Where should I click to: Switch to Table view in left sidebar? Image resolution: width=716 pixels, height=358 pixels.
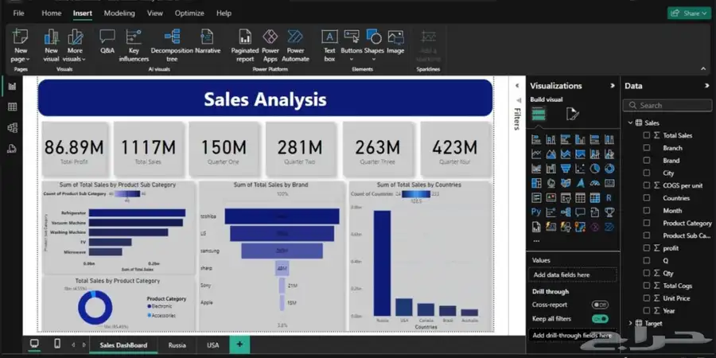point(12,107)
